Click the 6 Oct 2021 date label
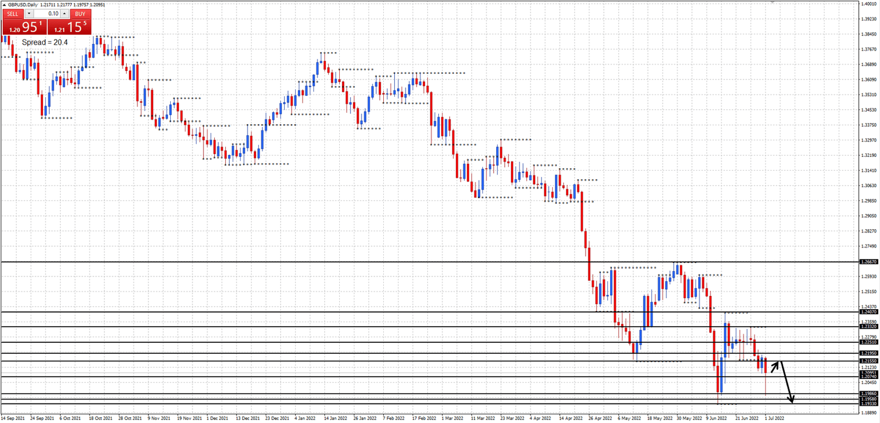 pyautogui.click(x=71, y=418)
